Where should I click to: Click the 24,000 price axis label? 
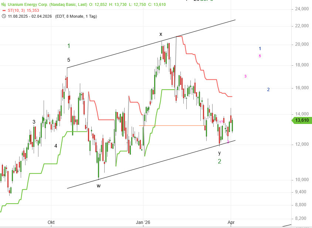[x=302, y=9]
